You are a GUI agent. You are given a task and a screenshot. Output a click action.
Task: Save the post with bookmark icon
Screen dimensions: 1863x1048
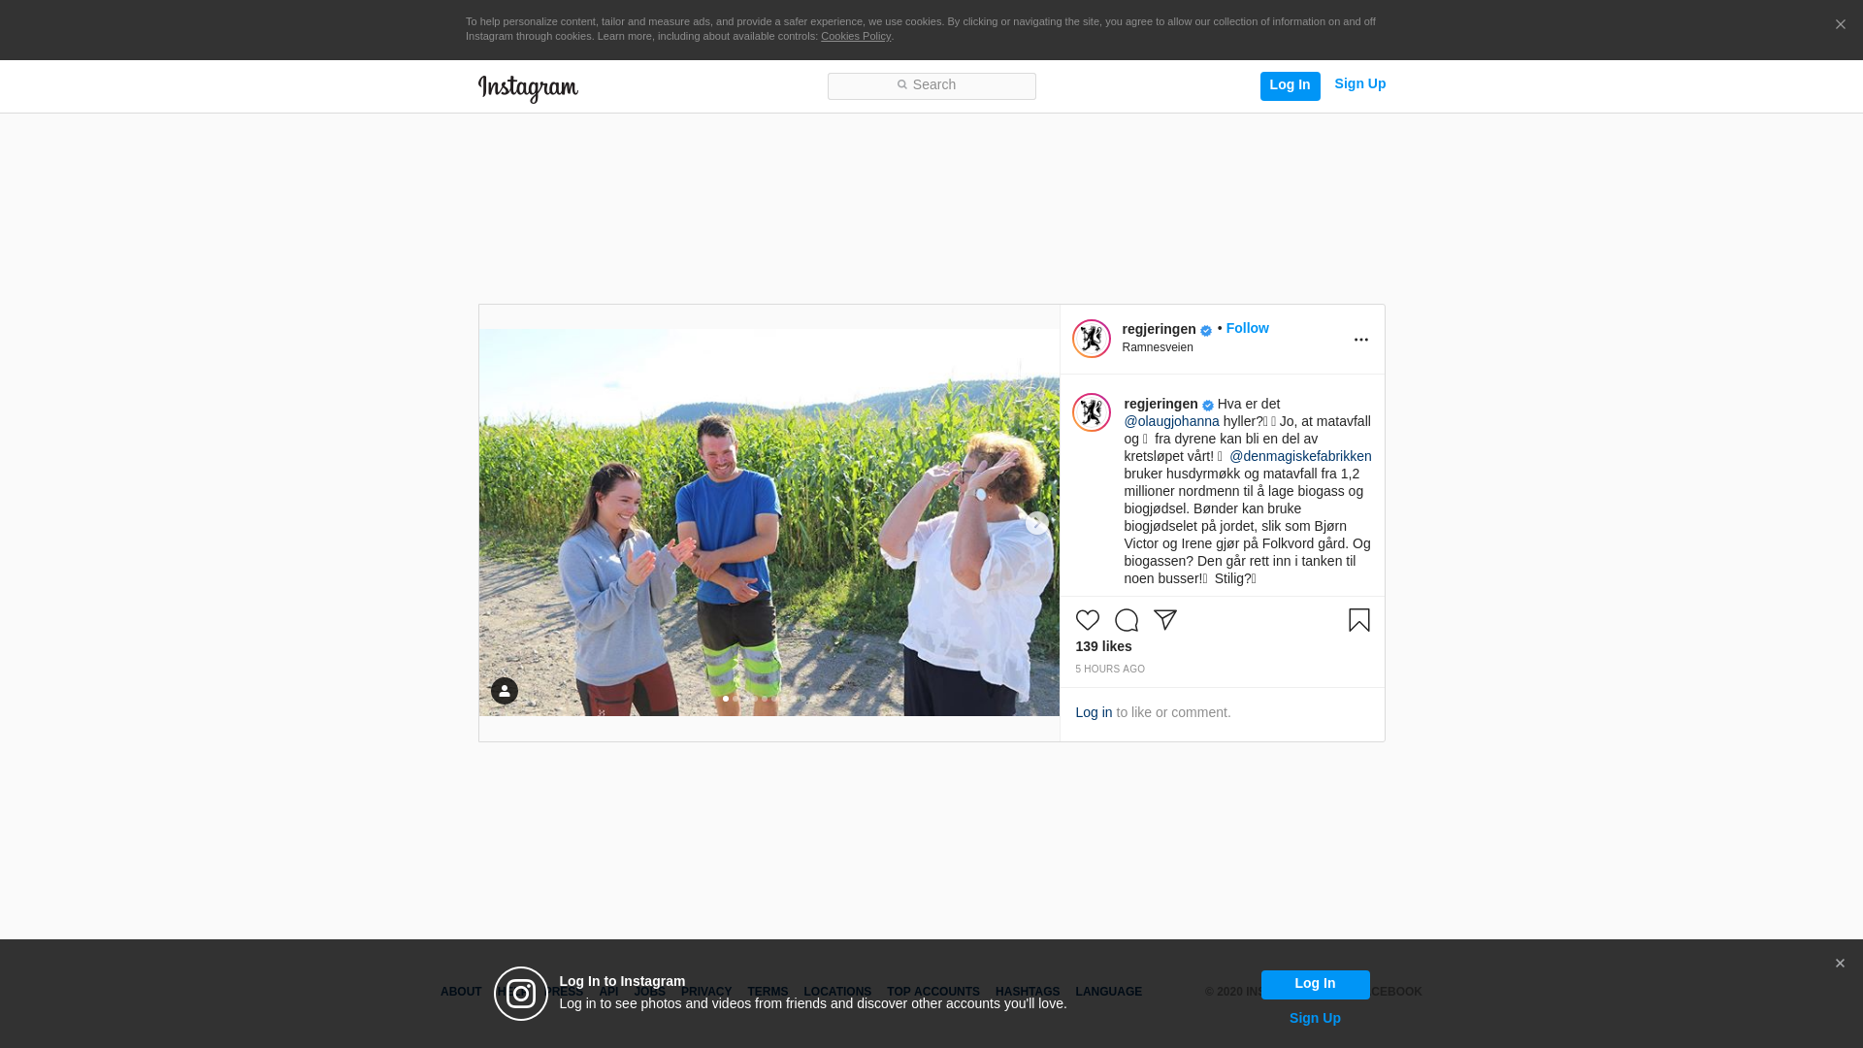(x=1358, y=620)
